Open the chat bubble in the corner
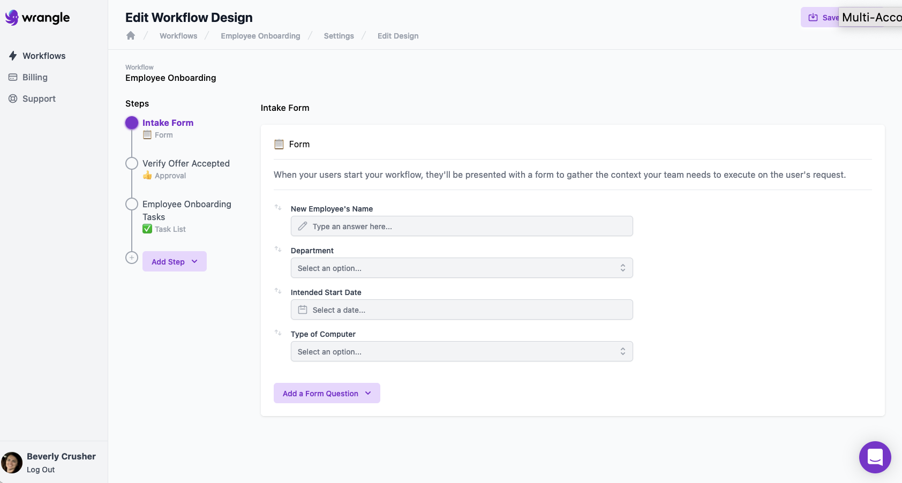The image size is (902, 483). pyautogui.click(x=875, y=457)
